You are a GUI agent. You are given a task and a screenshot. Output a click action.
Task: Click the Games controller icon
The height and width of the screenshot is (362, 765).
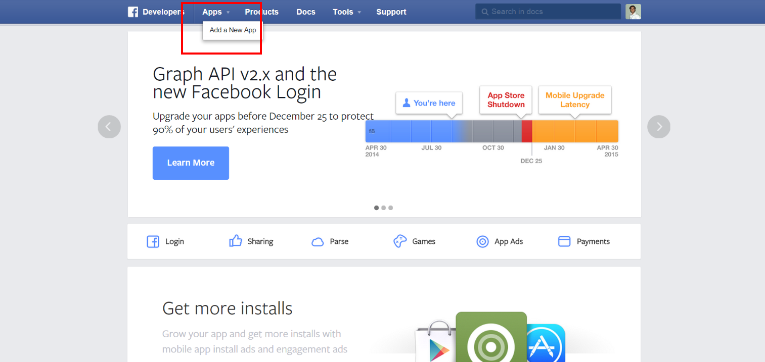pos(400,241)
